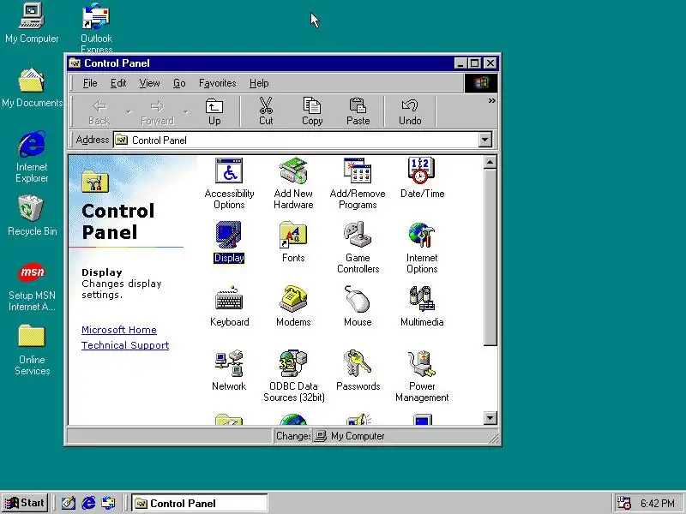
Task: Follow the Microsoft Home link
Action: click(x=119, y=330)
